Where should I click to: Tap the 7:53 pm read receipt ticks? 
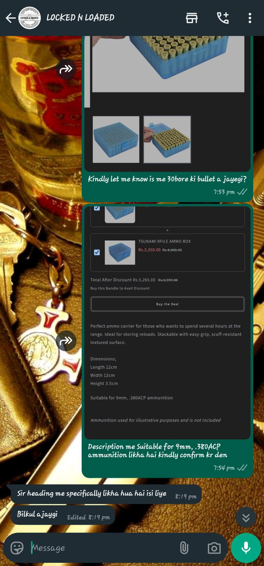[242, 192]
